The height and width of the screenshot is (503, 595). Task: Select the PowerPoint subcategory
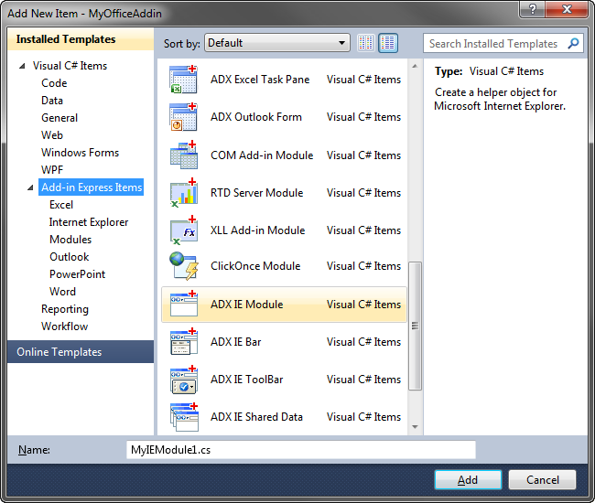tap(78, 274)
